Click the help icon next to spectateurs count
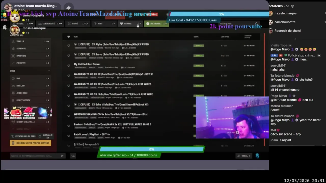326x183 pixels. [x=292, y=6]
